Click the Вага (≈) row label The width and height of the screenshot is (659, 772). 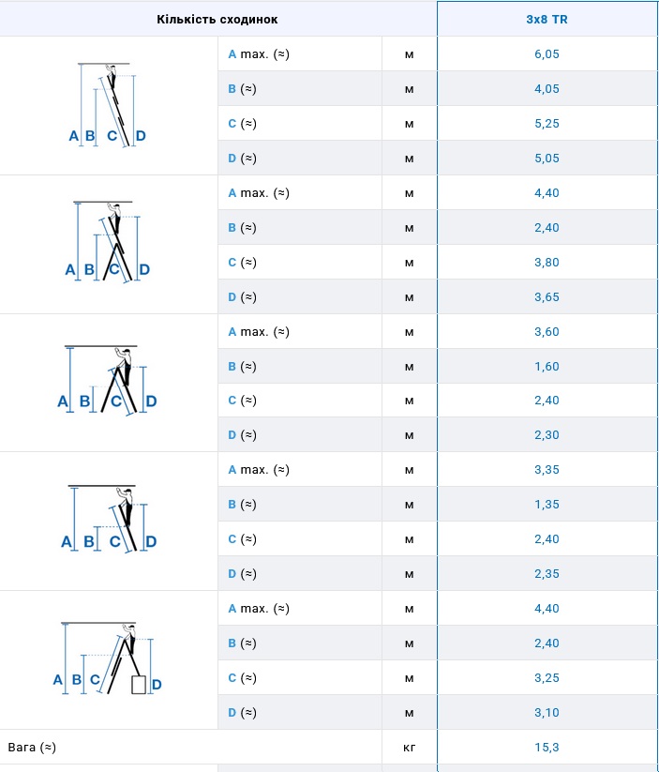point(33,748)
